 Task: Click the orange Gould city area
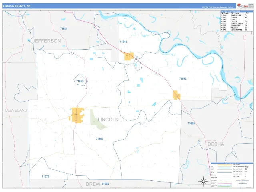tap(176, 95)
